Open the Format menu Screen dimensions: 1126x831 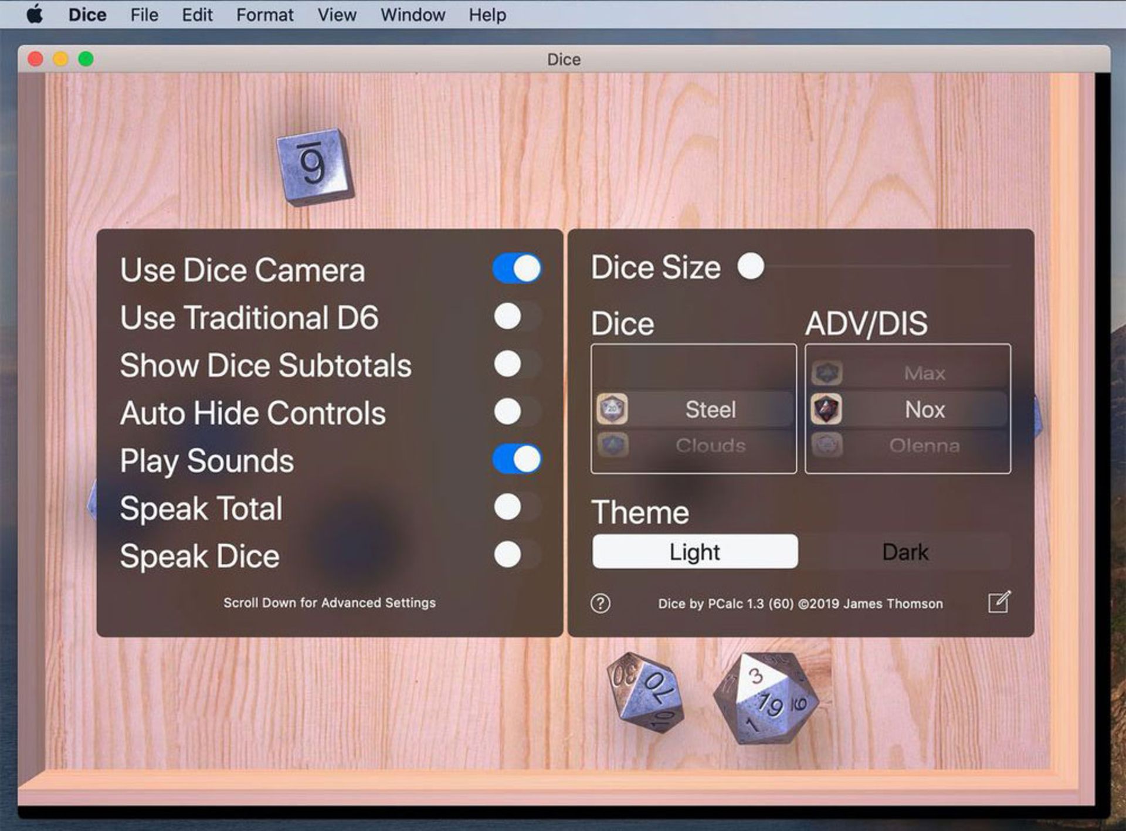point(264,15)
